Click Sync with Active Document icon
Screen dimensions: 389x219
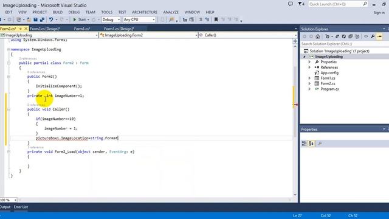(337, 36)
